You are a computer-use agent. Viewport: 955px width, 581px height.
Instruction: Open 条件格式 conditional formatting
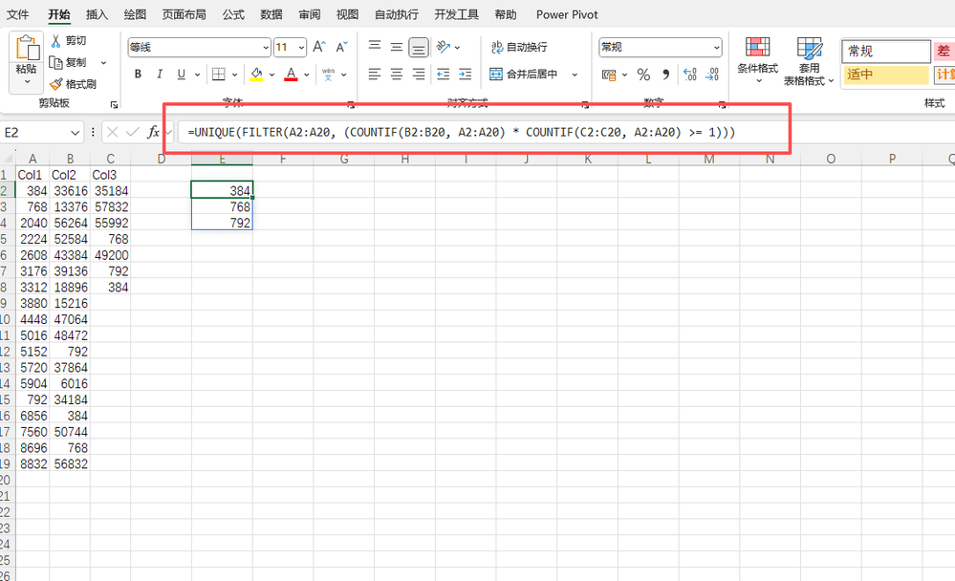(758, 59)
